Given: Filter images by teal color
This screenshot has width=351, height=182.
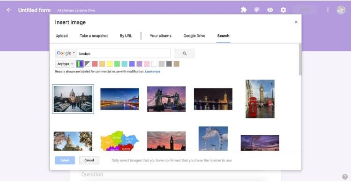Looking at the screenshot, I should click(125, 64).
